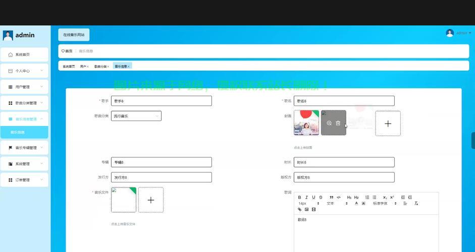Click the admin avatar in the sidebar header
Screen dimensions: 475x252
[8, 35]
